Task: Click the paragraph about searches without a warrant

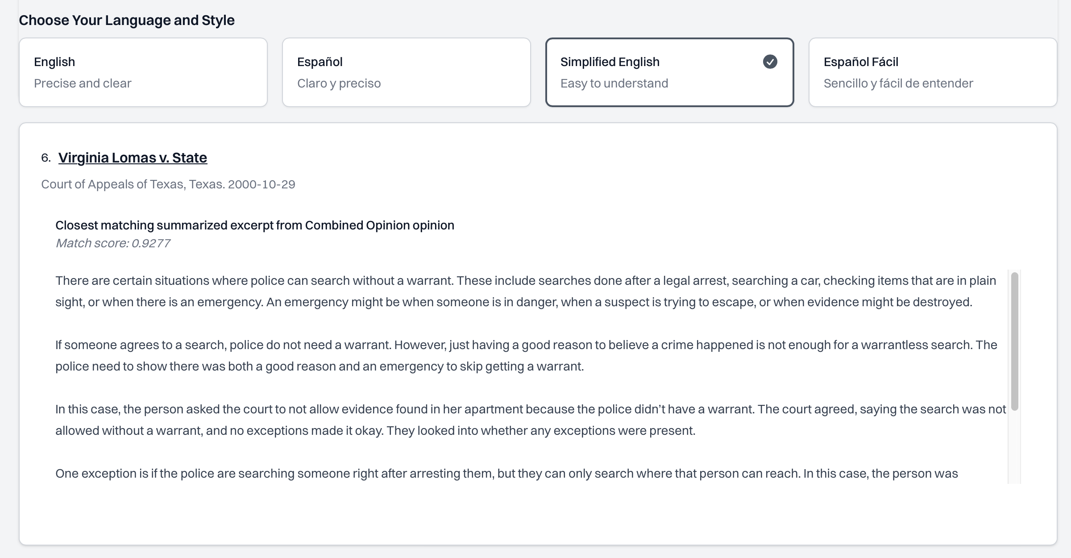Action: coord(526,291)
